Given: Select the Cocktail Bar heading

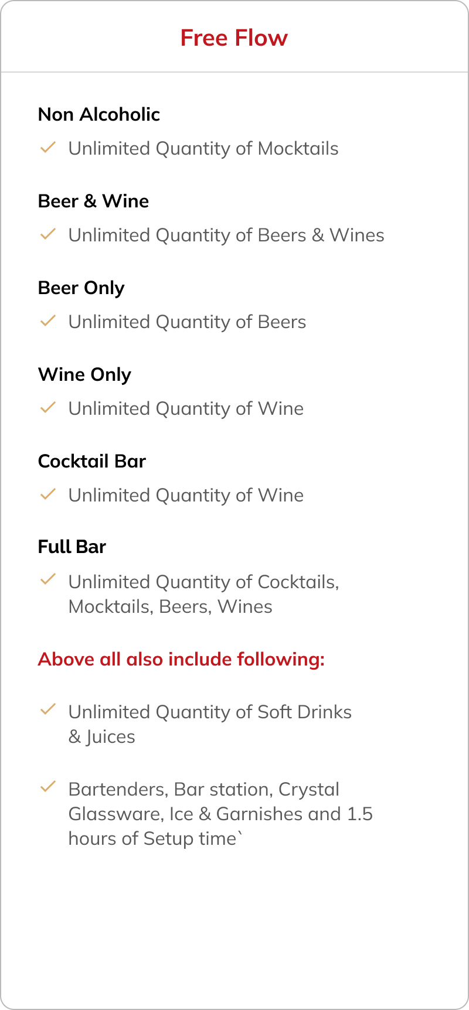Looking at the screenshot, I should [x=92, y=461].
